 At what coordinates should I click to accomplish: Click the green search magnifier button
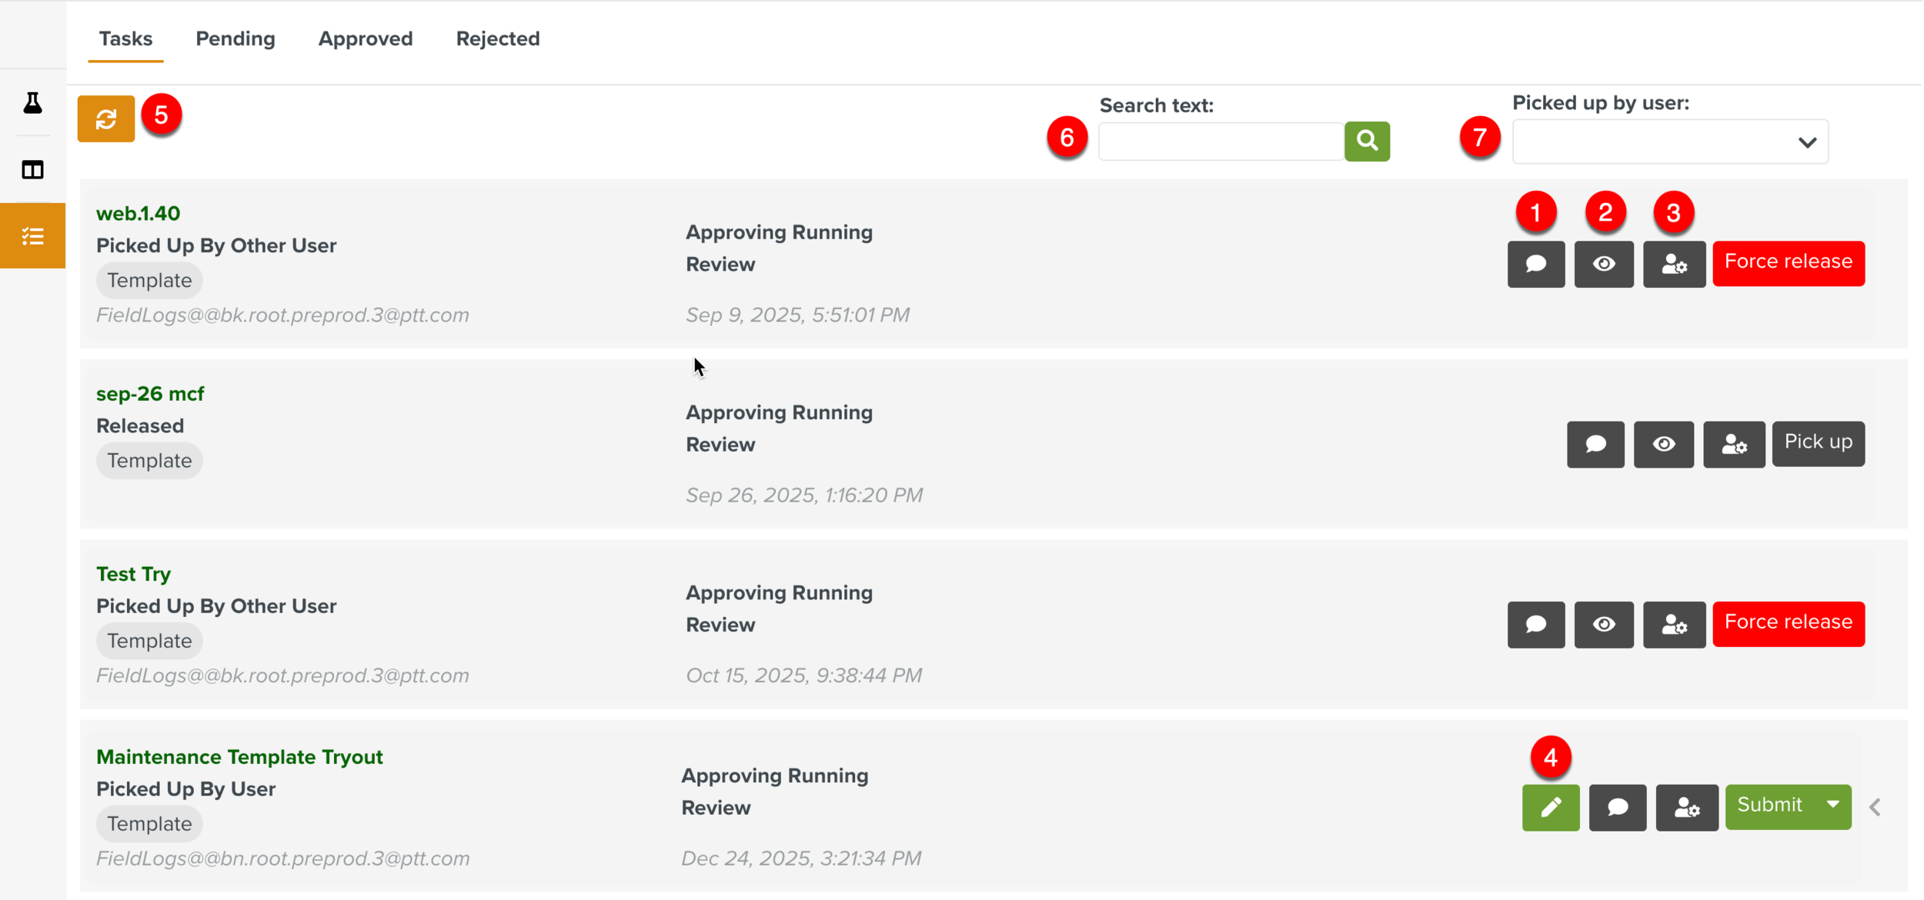click(1366, 141)
